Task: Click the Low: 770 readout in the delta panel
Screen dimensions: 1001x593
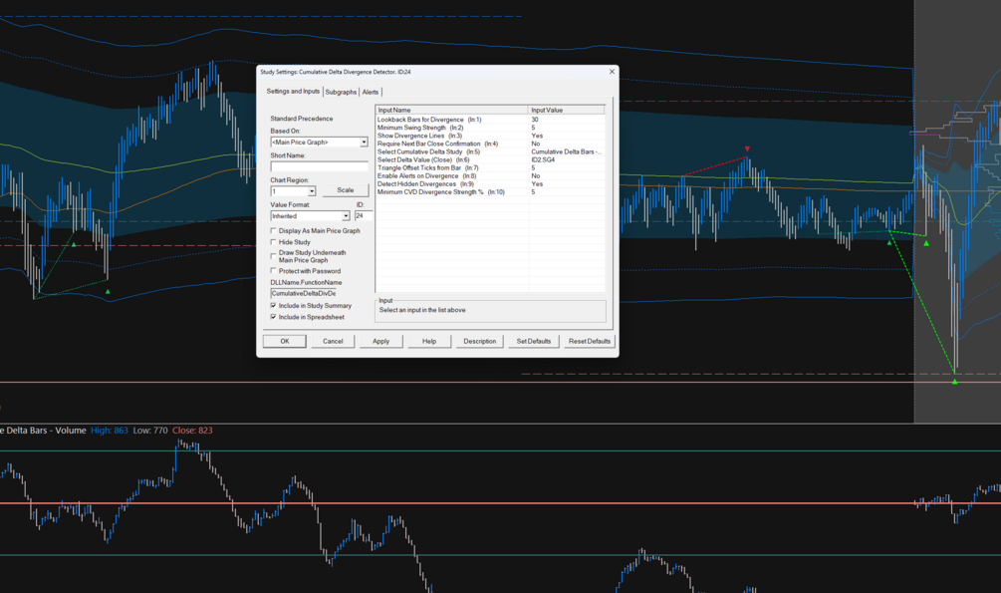Action: click(x=150, y=431)
